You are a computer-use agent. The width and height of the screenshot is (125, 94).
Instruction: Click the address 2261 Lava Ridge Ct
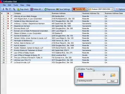(x=59, y=31)
